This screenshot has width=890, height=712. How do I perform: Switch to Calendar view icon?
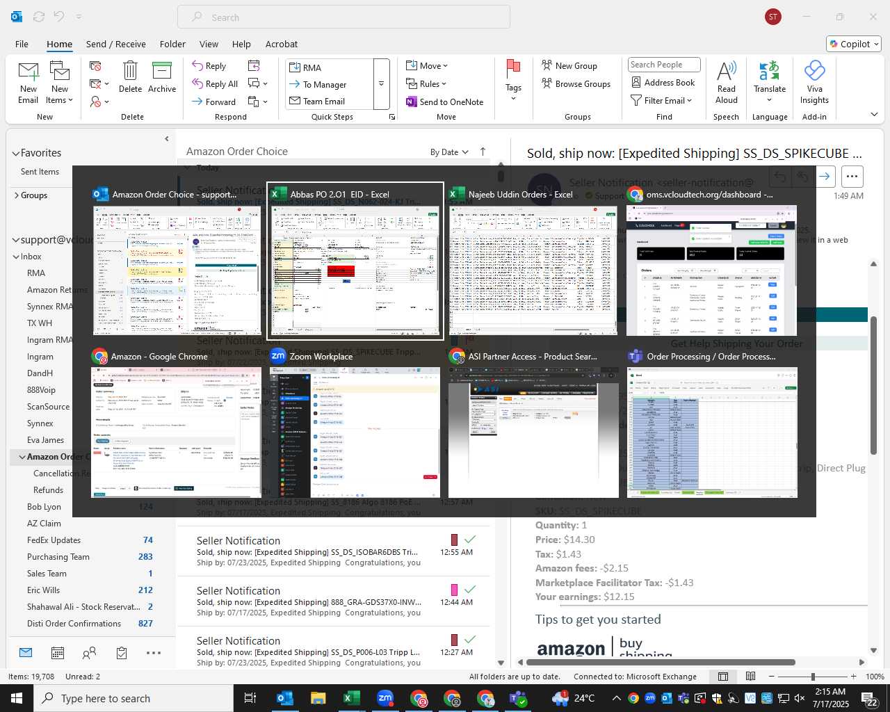coord(58,653)
